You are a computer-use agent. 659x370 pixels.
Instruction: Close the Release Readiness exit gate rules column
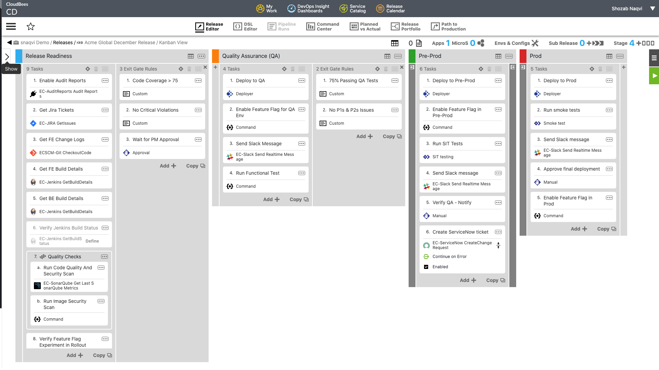tap(205, 67)
